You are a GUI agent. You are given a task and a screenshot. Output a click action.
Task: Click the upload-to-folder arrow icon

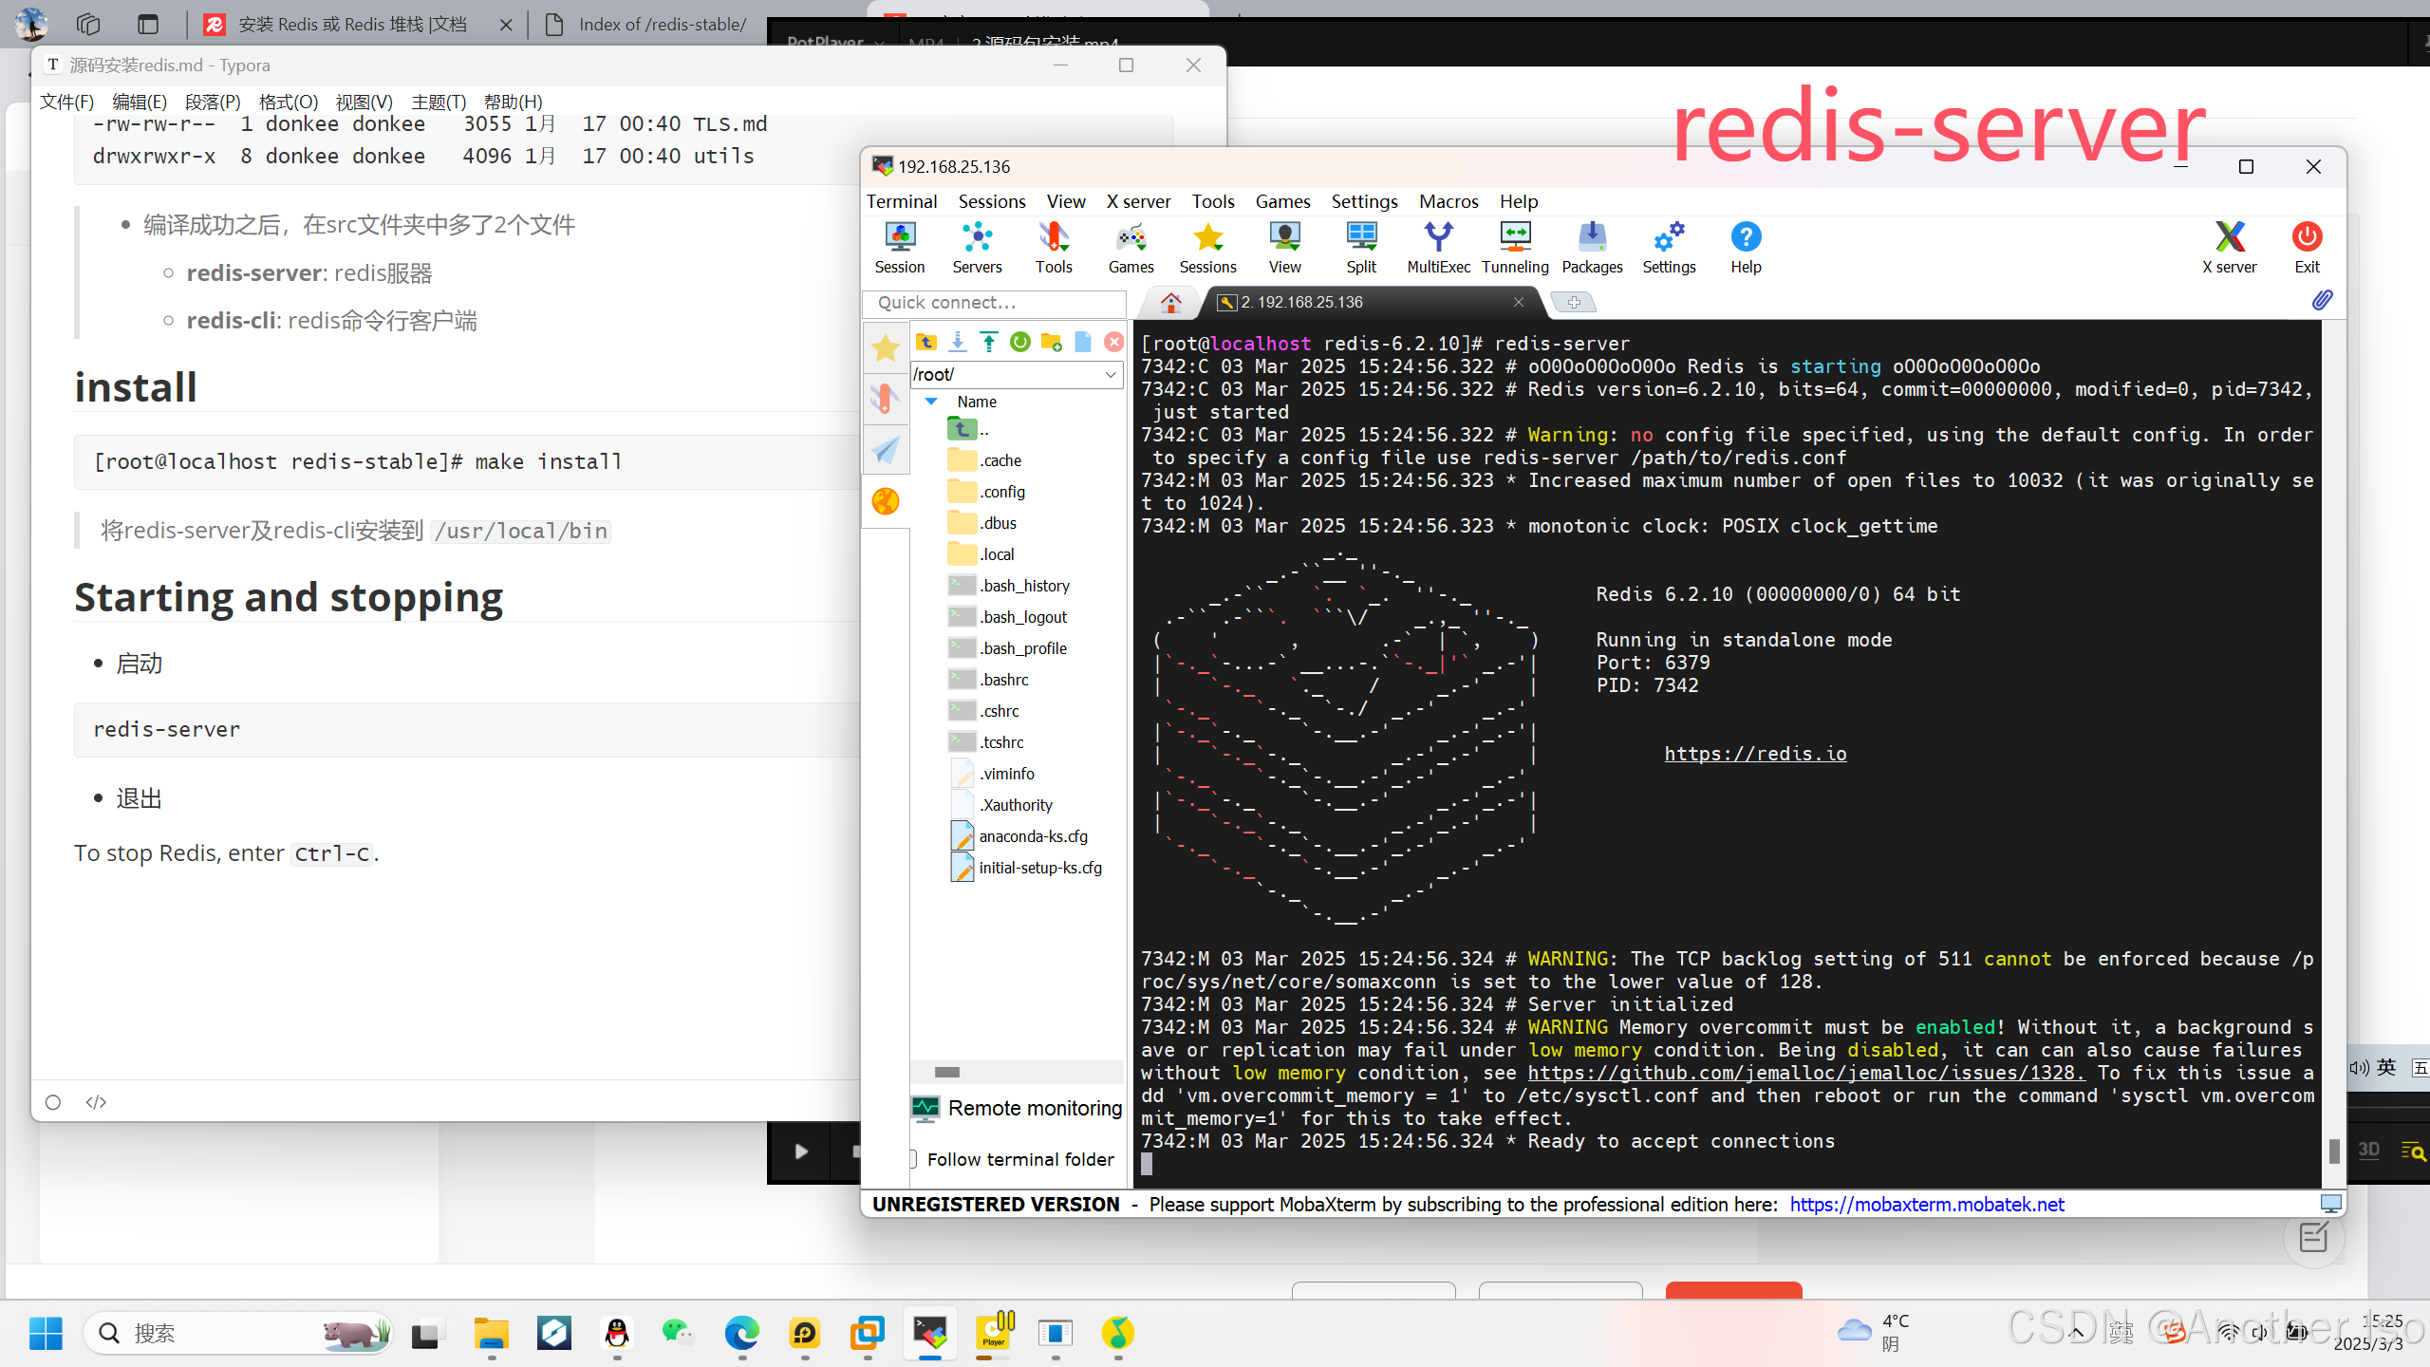pyautogui.click(x=989, y=343)
